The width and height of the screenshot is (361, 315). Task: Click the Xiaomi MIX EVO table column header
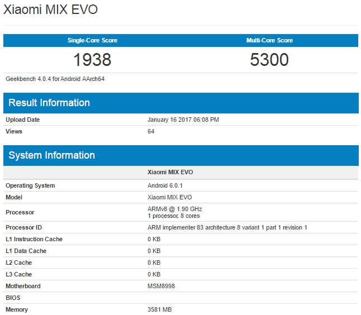170,172
